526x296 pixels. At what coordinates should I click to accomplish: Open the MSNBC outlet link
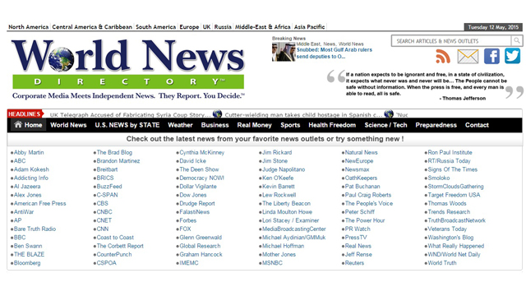pyautogui.click(x=272, y=263)
